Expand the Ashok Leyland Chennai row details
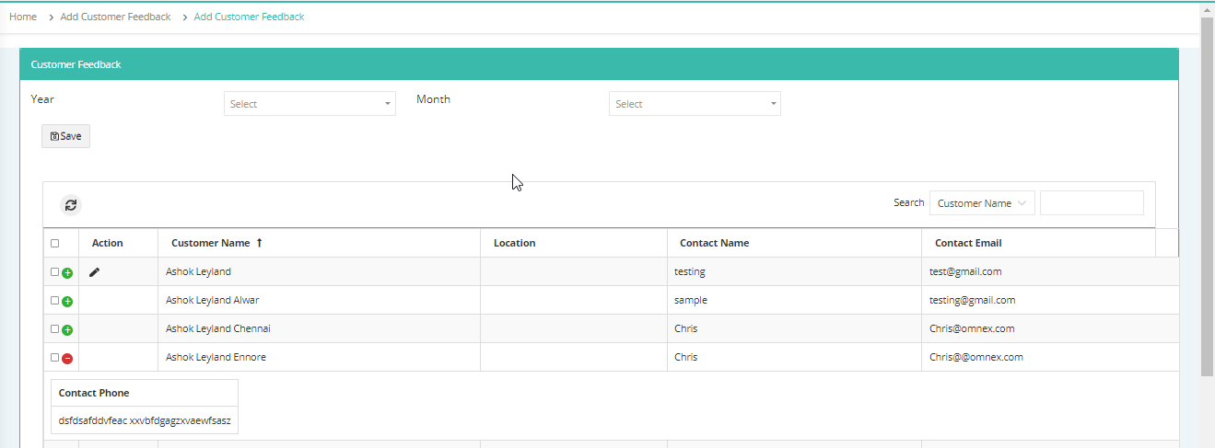This screenshot has height=448, width=1215. (67, 330)
